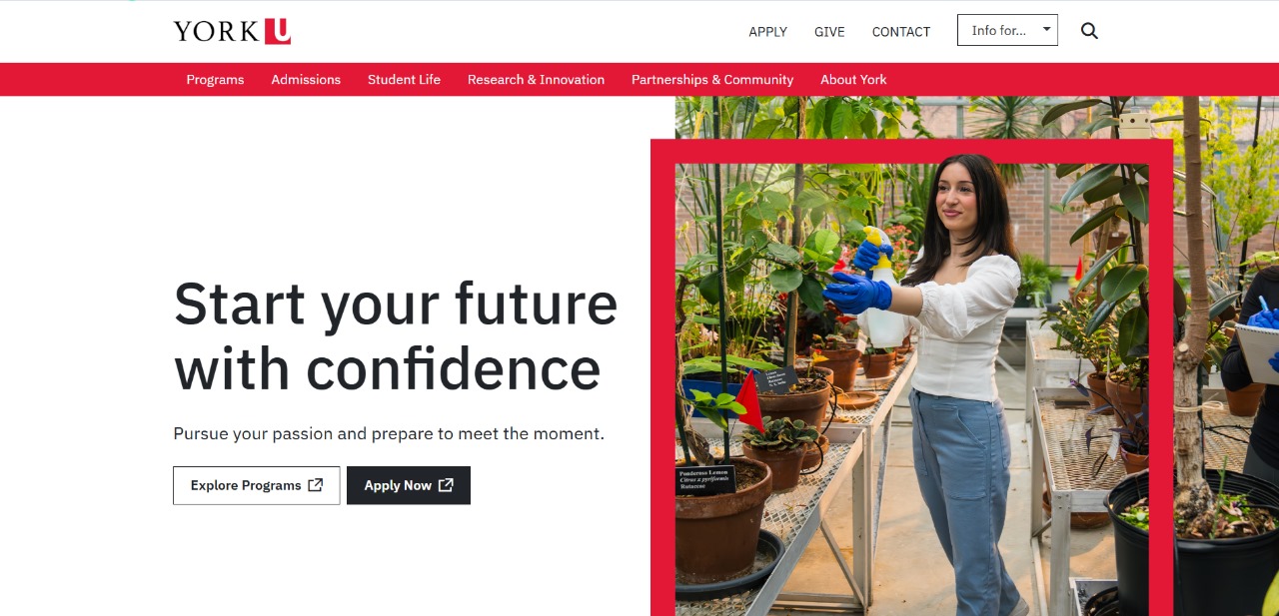The width and height of the screenshot is (1279, 616).
Task: Open Research & Innovation menu
Action: [x=536, y=80]
